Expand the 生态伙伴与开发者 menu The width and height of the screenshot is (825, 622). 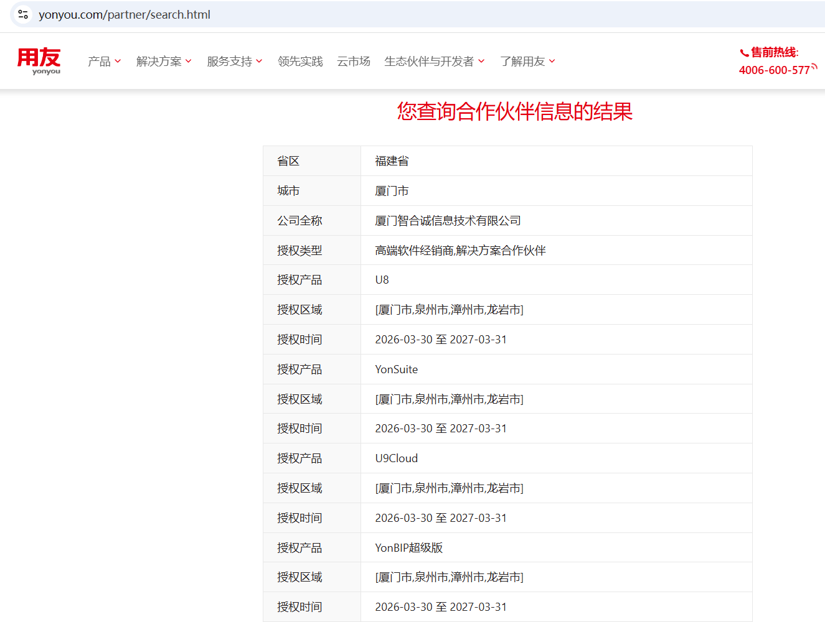[434, 62]
